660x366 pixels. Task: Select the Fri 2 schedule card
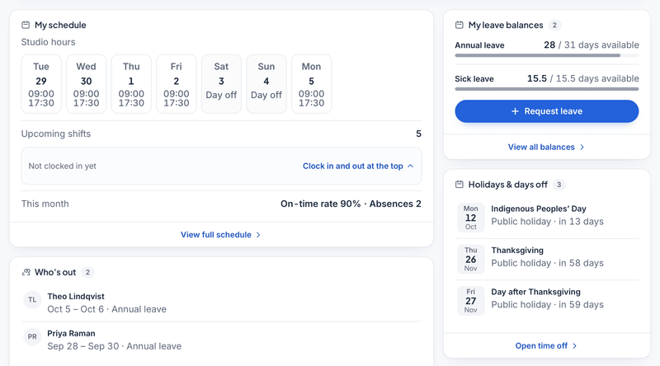[177, 84]
